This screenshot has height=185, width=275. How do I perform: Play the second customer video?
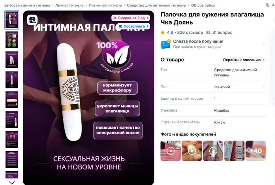click(x=192, y=150)
